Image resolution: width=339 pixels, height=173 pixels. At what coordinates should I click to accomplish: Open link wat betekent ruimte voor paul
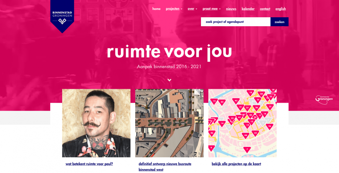[x=89, y=164]
